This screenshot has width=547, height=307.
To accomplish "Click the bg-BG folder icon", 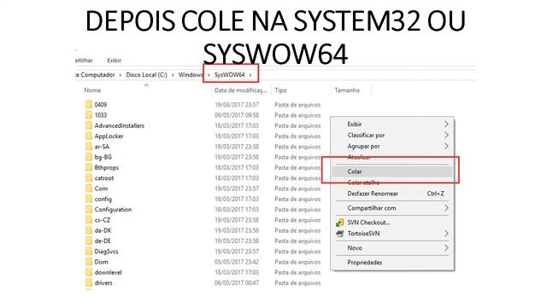I will point(89,157).
